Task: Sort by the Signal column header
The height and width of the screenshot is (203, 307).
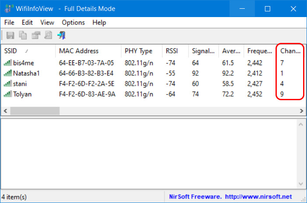Action: pyautogui.click(x=204, y=51)
